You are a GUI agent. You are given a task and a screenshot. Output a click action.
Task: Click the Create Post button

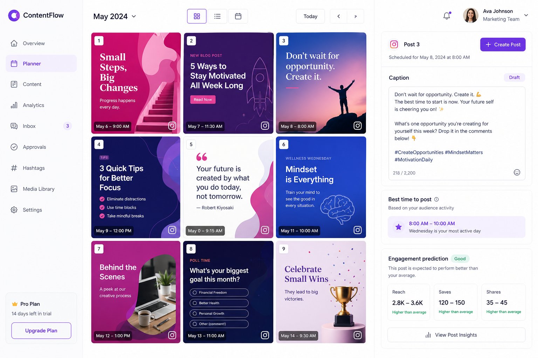click(x=503, y=44)
